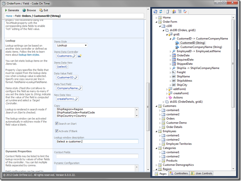The height and width of the screenshot is (181, 241).
Task: Open the Items Style dropdown
Action: click(x=86, y=45)
